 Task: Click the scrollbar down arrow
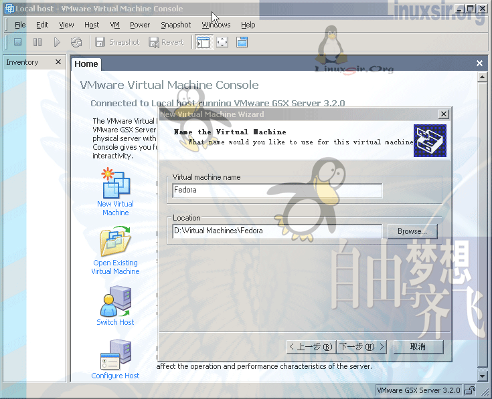[x=482, y=375]
